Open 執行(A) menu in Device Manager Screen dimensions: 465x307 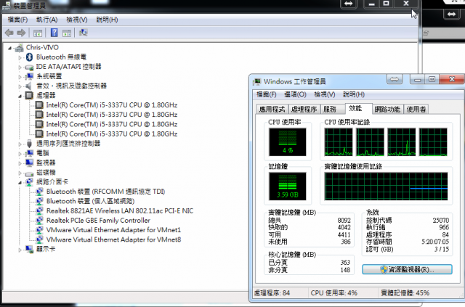(46, 20)
